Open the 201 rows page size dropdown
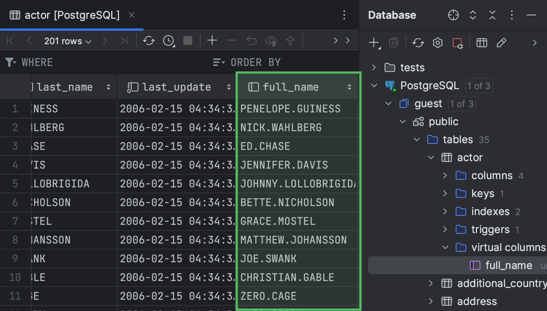The width and height of the screenshot is (547, 311). [x=67, y=41]
